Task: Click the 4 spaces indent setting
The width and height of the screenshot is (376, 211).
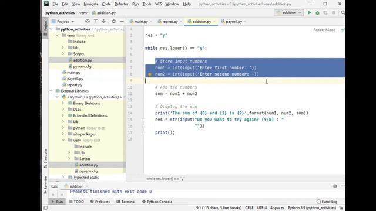Action: coord(277,208)
